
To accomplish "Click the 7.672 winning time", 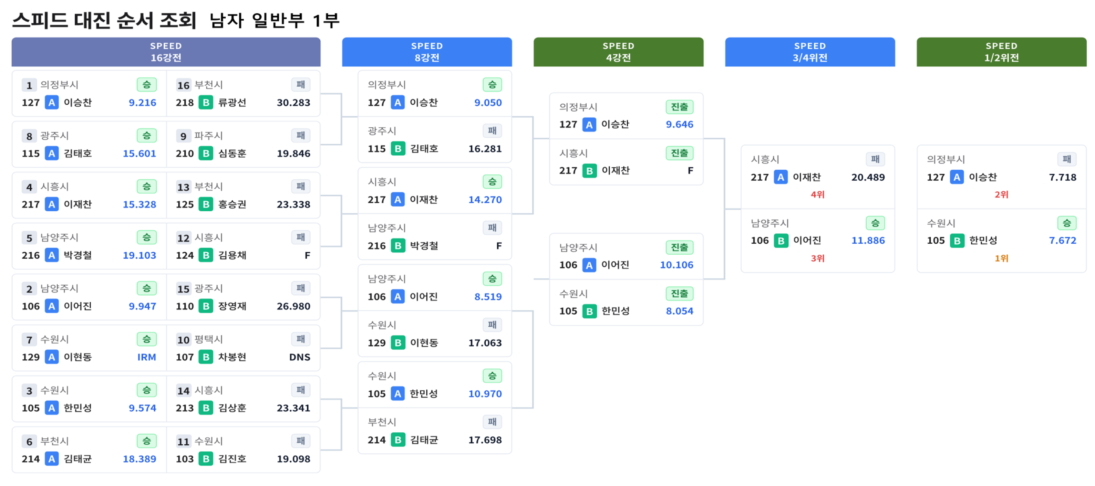I will tap(1062, 241).
